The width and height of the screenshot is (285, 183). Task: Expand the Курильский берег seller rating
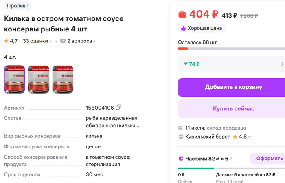tap(250, 137)
